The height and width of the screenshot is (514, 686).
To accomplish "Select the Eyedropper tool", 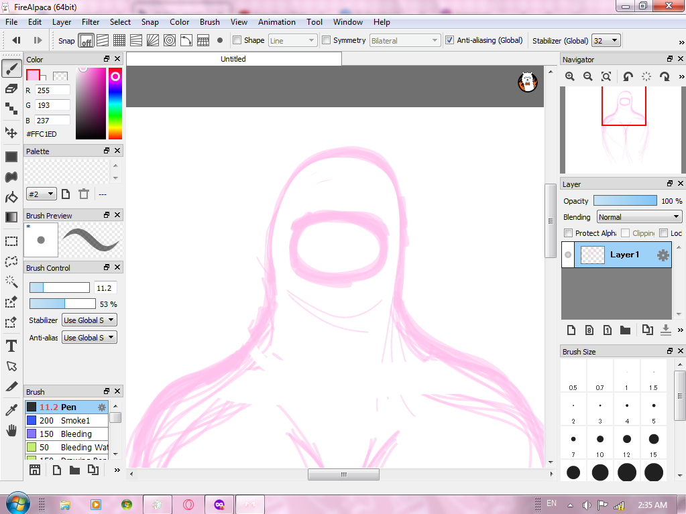I will pyautogui.click(x=11, y=410).
